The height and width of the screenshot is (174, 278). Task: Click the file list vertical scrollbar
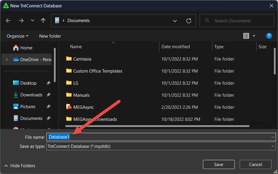275,61
